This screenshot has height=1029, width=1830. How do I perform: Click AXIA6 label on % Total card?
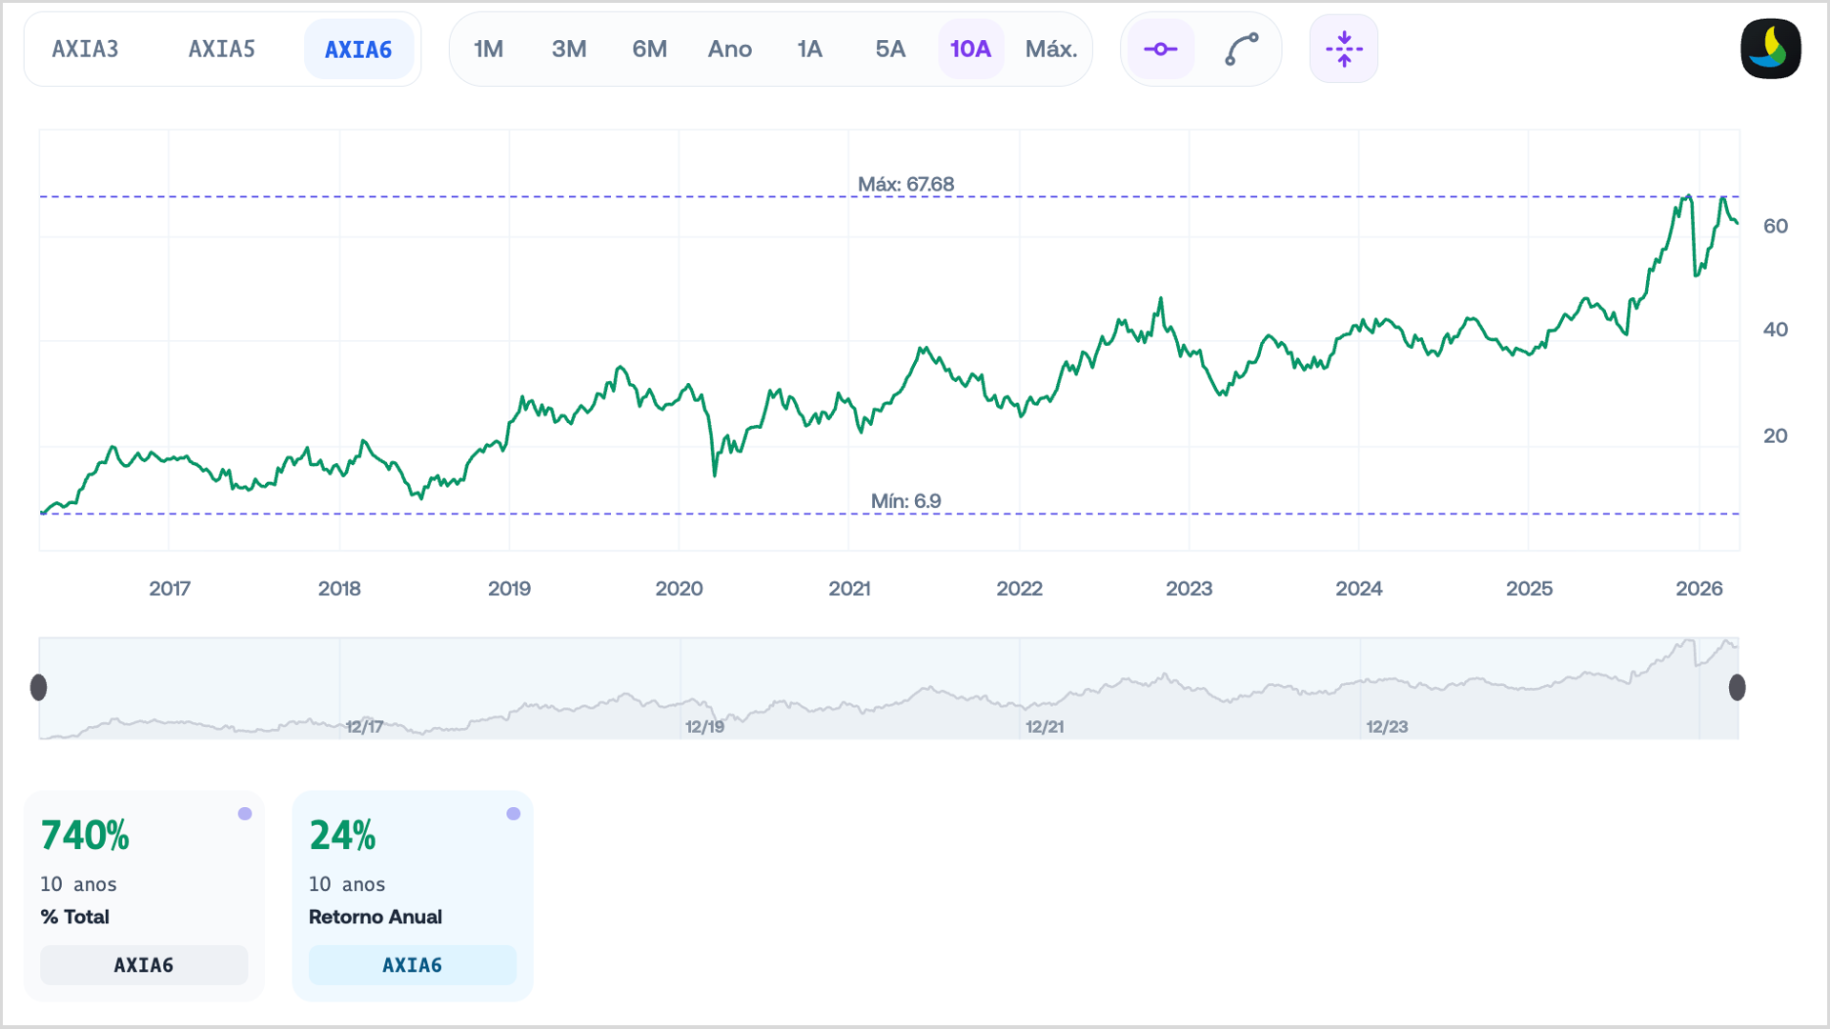(144, 965)
